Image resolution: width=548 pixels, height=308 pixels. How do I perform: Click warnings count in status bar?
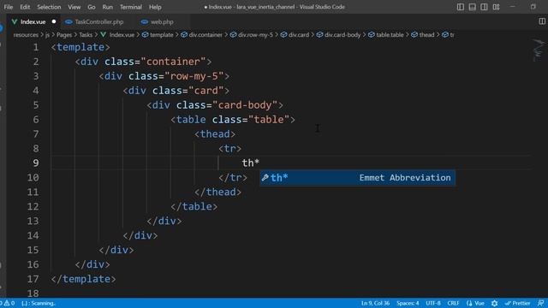[9, 303]
